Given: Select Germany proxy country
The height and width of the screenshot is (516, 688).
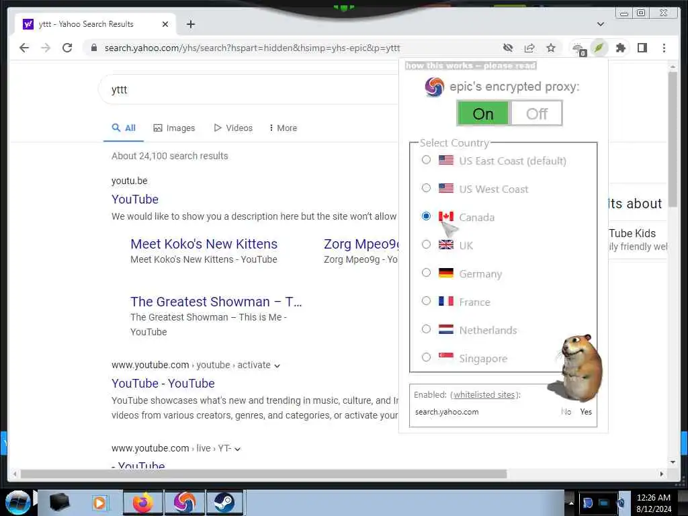Looking at the screenshot, I should click(x=426, y=273).
